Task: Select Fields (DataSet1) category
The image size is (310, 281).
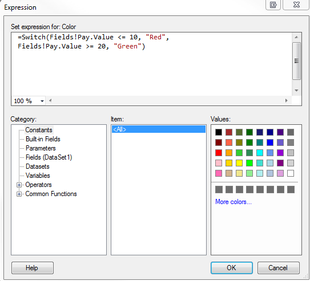Action: [x=49, y=157]
